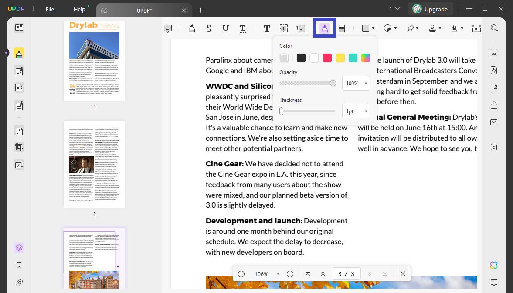Open the sticky note comment tool
Viewport: 513px width, 293px height.
(168, 28)
